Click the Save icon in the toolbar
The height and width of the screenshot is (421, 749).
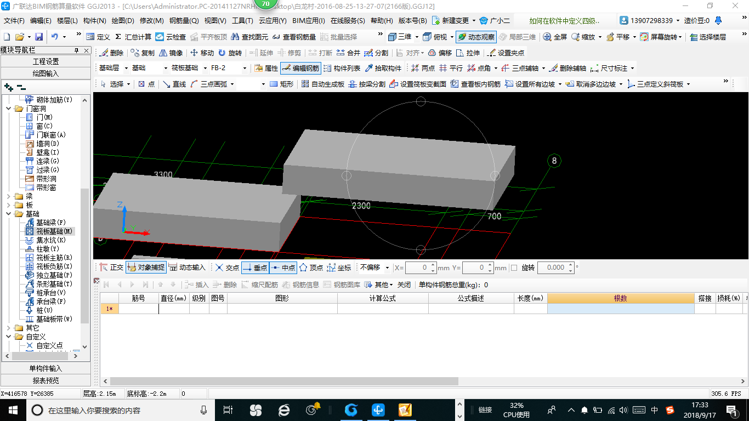coord(39,37)
